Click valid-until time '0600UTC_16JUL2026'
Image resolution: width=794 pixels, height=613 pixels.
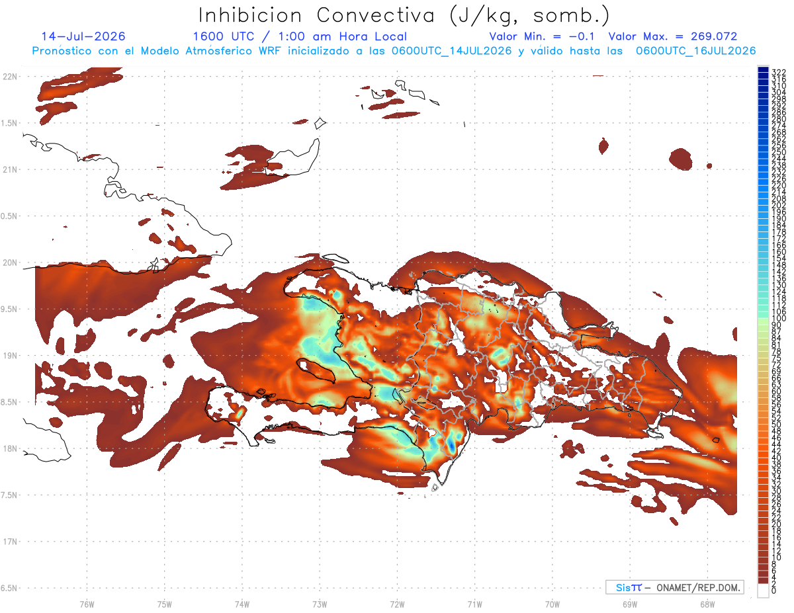coord(695,51)
